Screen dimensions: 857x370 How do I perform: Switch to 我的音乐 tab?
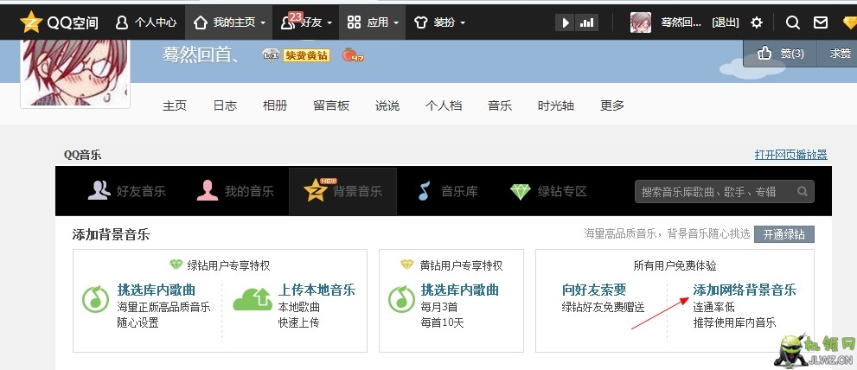(235, 191)
